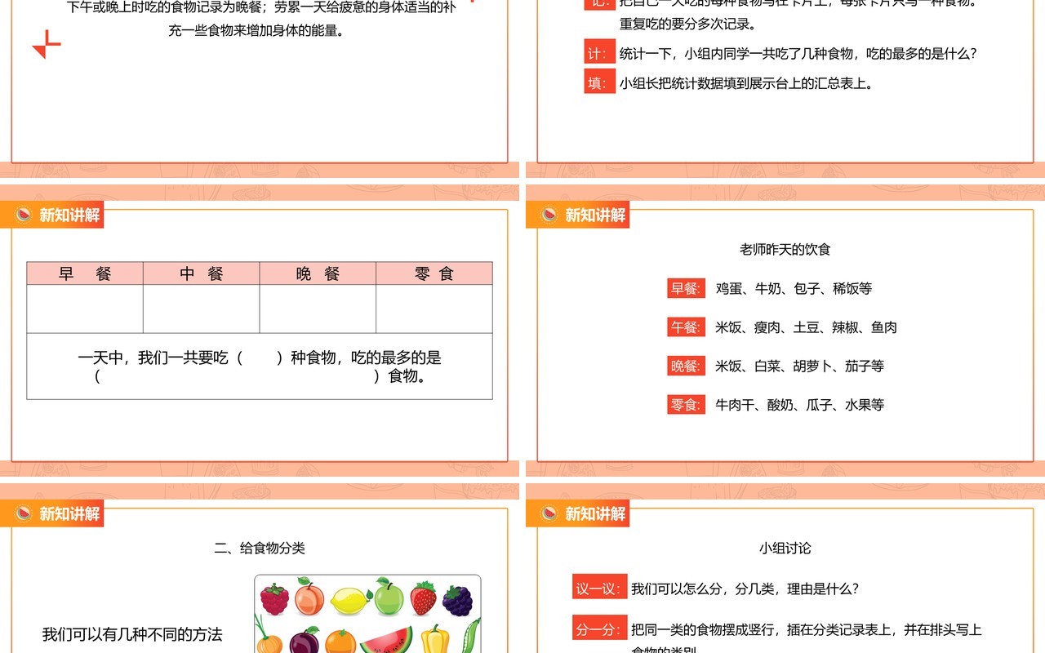Click the 二、给食物分类 heading
Screen dimensions: 1045x653
tap(260, 549)
